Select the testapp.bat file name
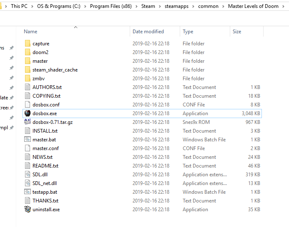This screenshot has width=289, height=227. point(45,192)
